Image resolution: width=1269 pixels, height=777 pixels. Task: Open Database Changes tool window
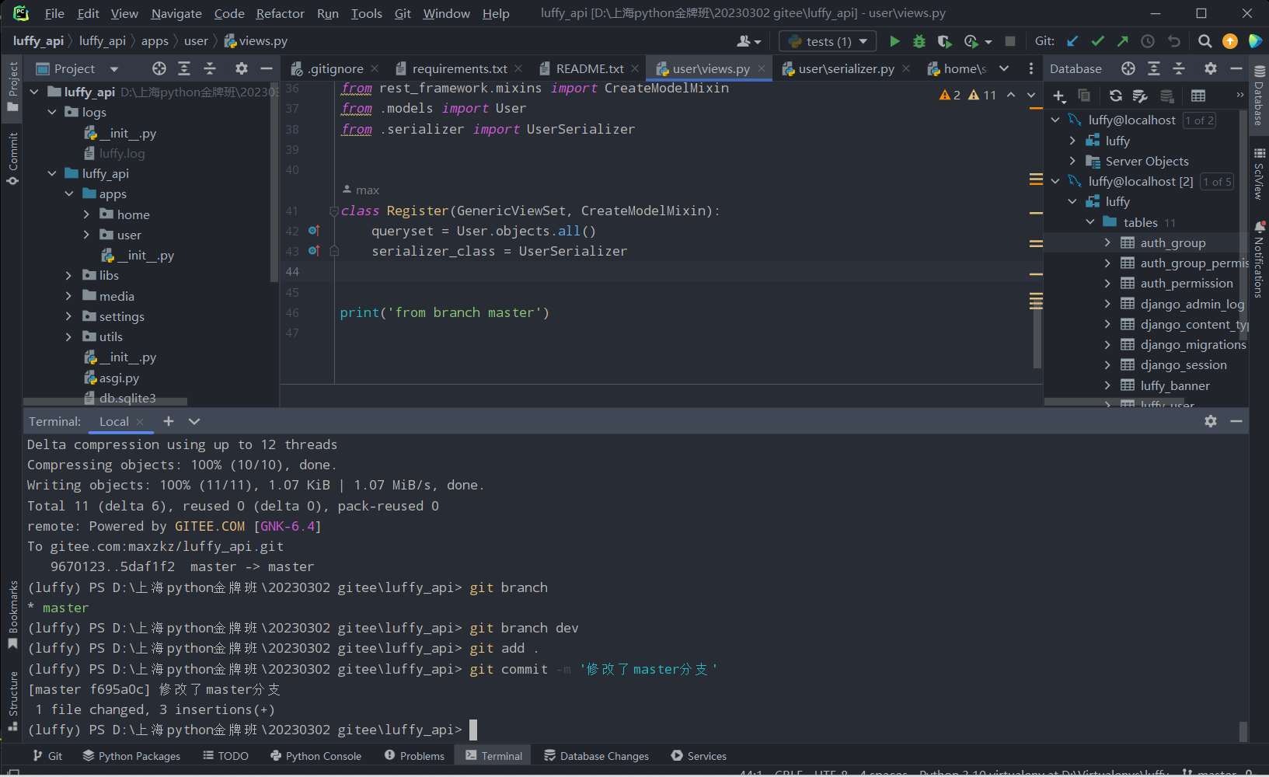tap(596, 756)
